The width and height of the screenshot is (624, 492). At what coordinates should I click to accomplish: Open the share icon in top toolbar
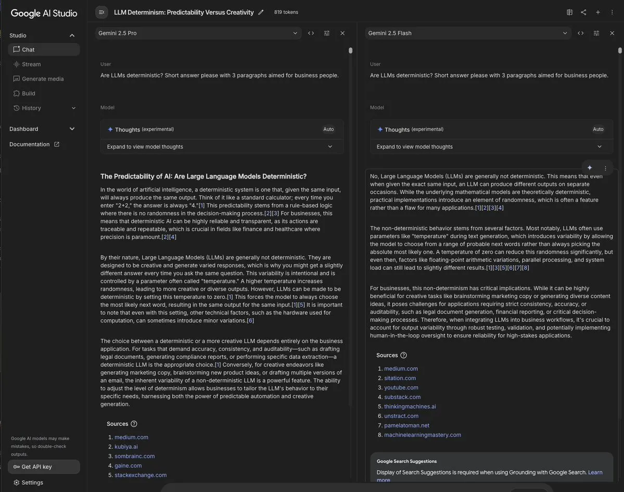(583, 12)
